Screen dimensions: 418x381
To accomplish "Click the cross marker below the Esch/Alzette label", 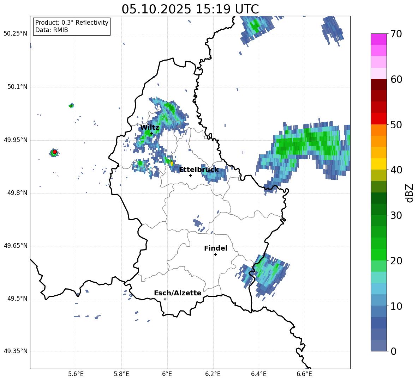I will [x=165, y=299].
